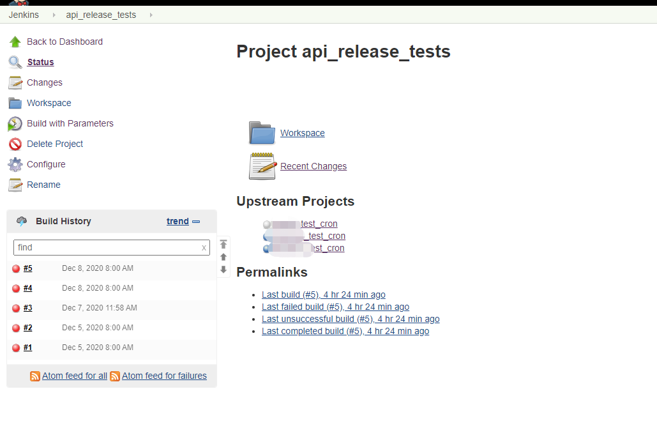The width and height of the screenshot is (657, 421).
Task: Click the red status ball for build #4
Action: (16, 289)
